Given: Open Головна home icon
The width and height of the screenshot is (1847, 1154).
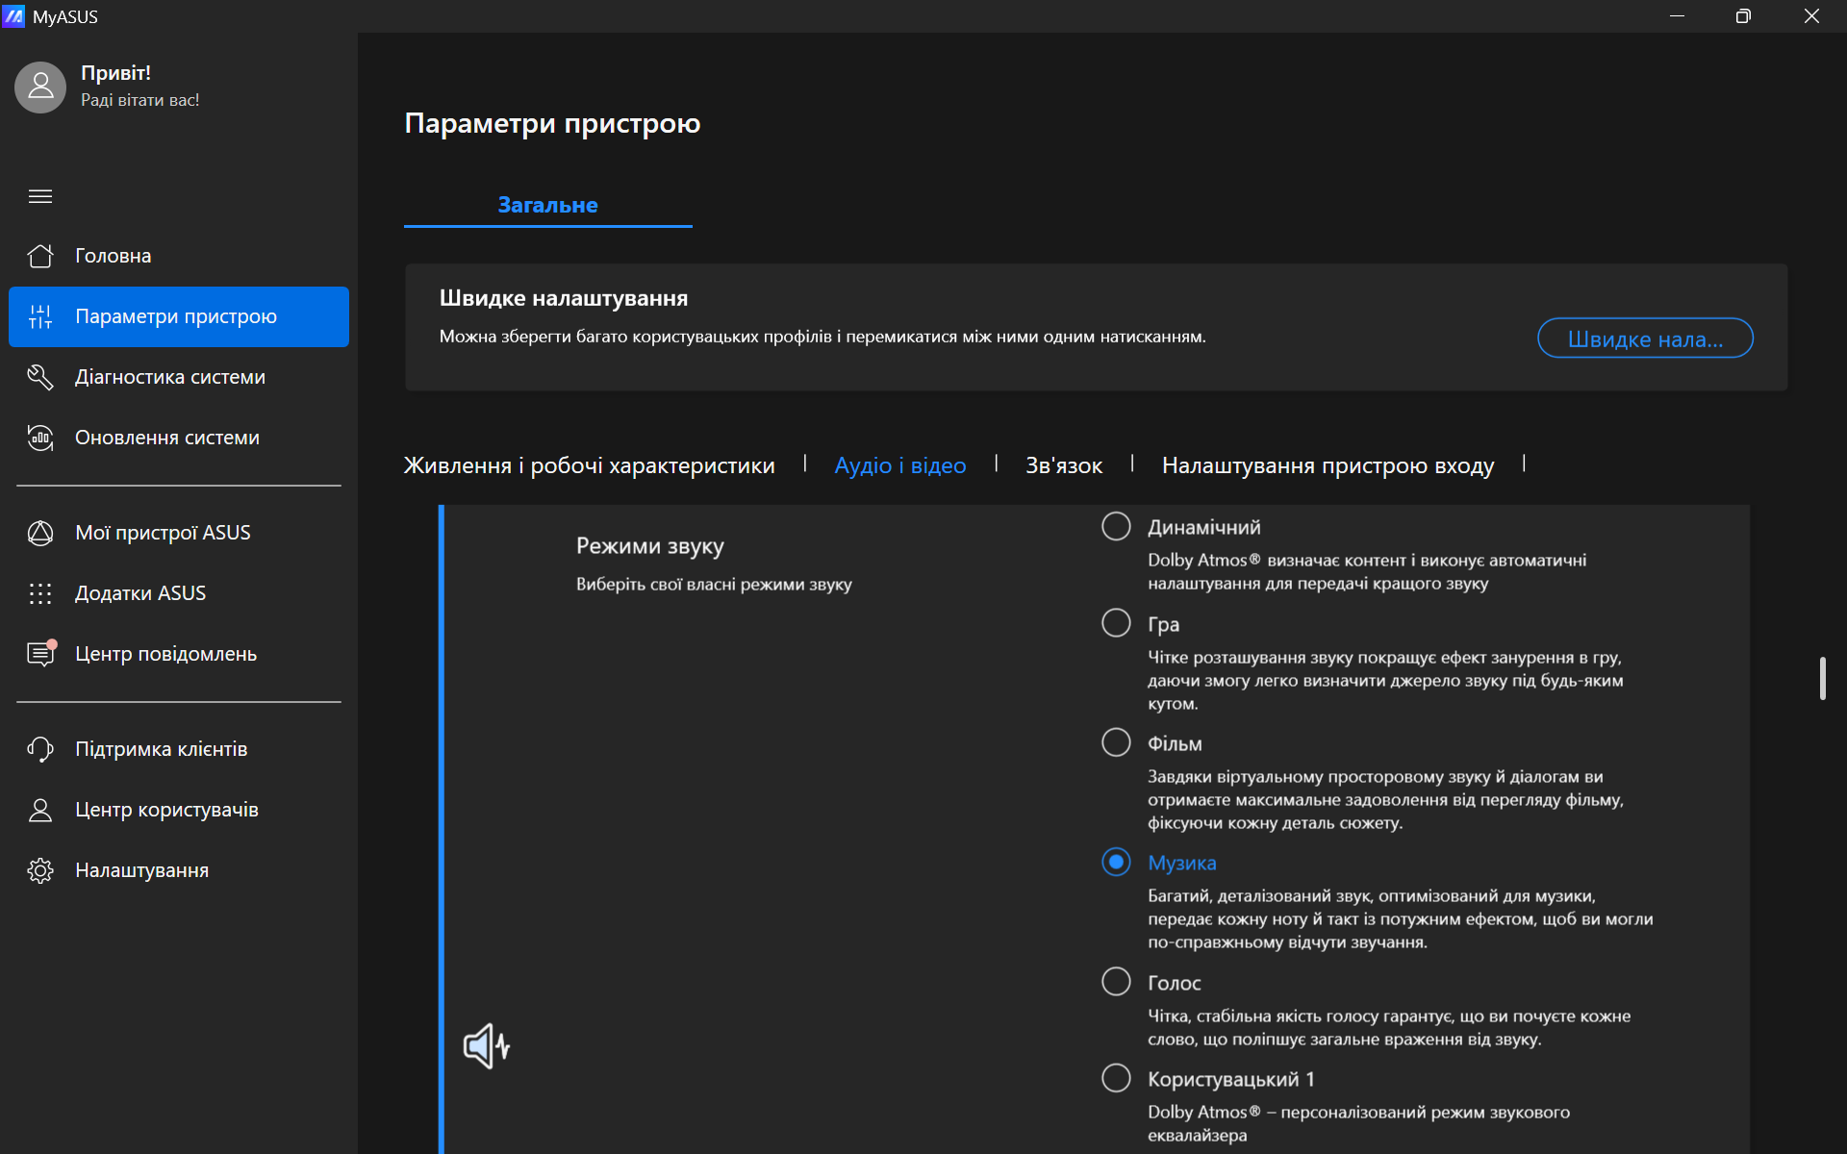Looking at the screenshot, I should [x=40, y=256].
